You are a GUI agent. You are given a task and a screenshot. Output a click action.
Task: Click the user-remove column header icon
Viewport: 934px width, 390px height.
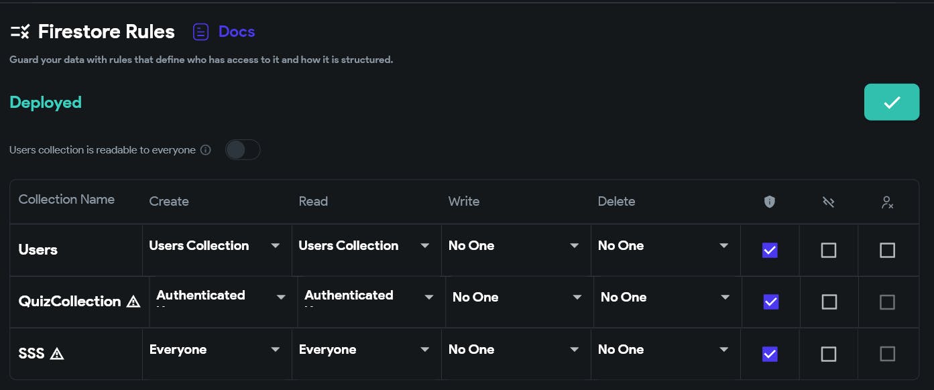point(888,202)
